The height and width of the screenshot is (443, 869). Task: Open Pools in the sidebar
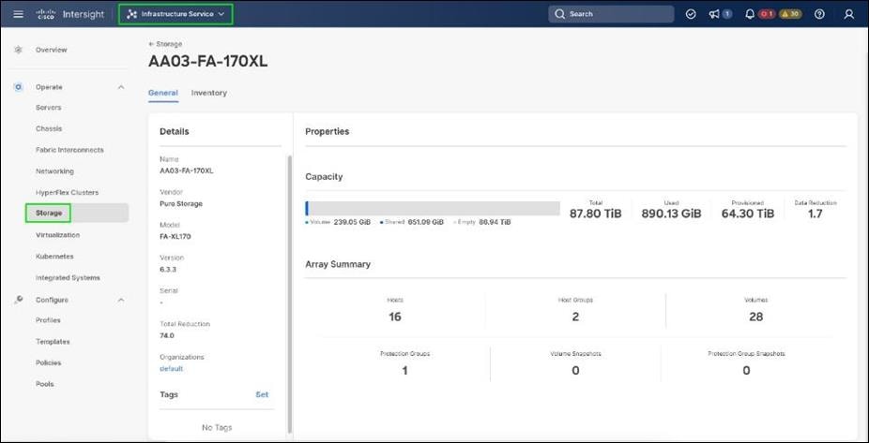coord(44,384)
